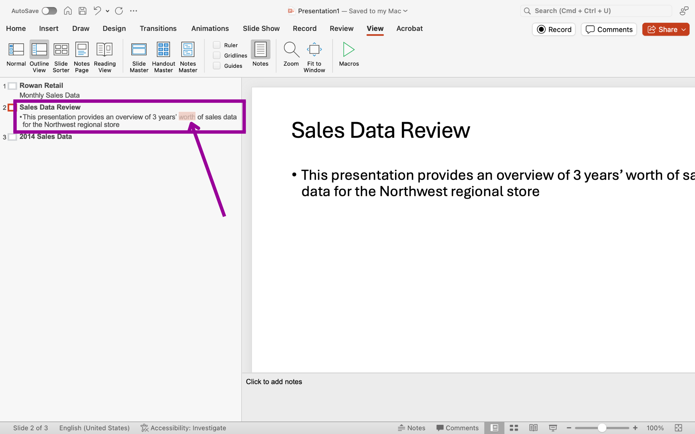
Task: Click the 2014 Sales Data outline title
Action: 45,137
